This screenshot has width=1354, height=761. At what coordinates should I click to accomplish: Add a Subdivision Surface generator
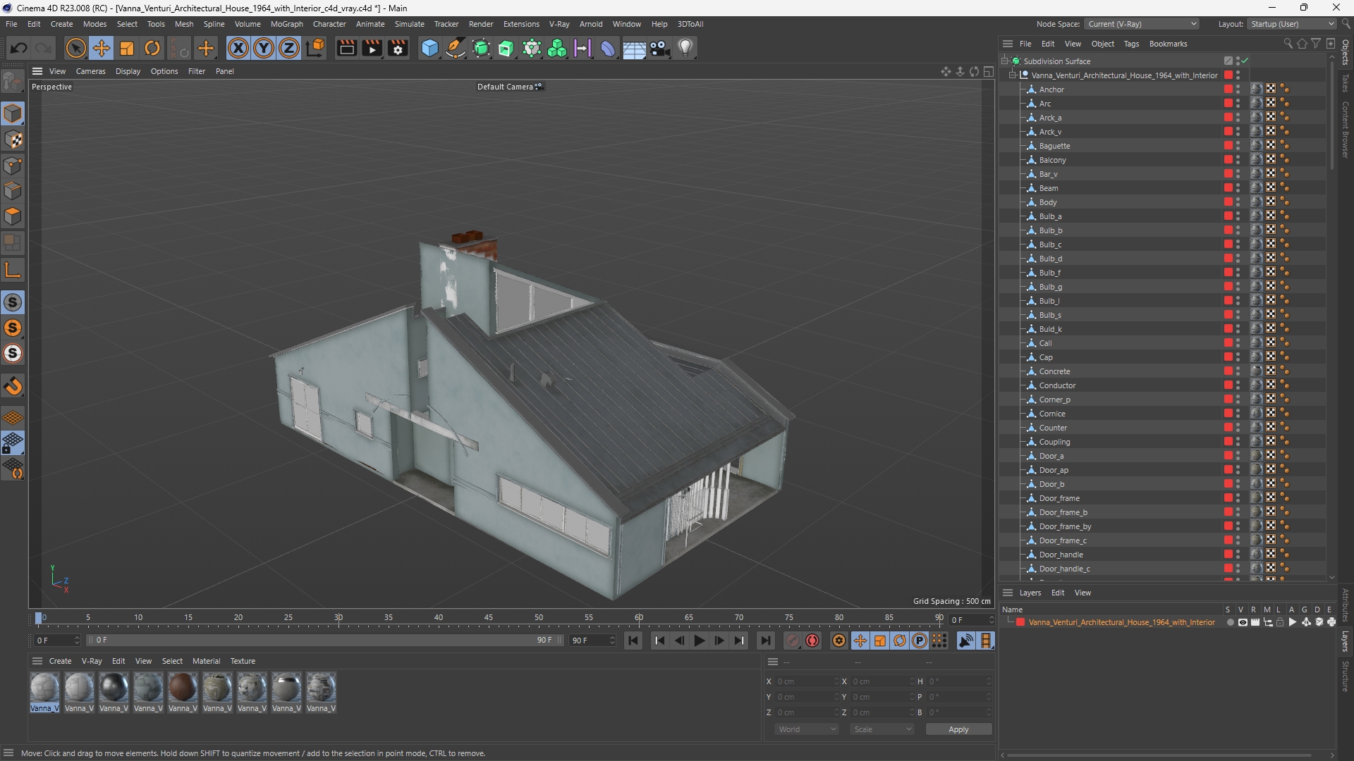pyautogui.click(x=482, y=48)
